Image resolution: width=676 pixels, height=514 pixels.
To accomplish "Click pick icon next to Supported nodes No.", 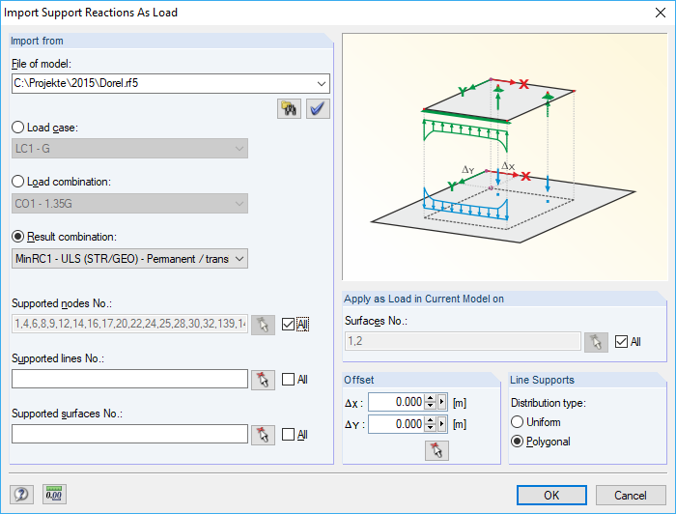I will tap(263, 325).
